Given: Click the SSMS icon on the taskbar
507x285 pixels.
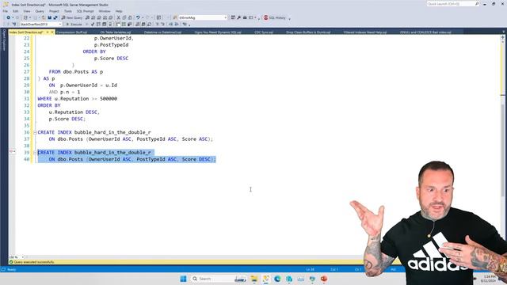Looking at the screenshot, I should pyautogui.click(x=266, y=279).
